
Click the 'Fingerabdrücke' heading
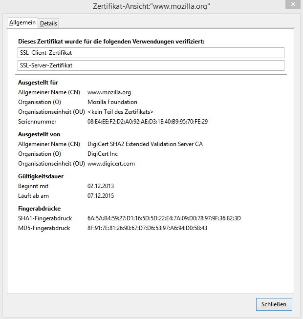39,209
